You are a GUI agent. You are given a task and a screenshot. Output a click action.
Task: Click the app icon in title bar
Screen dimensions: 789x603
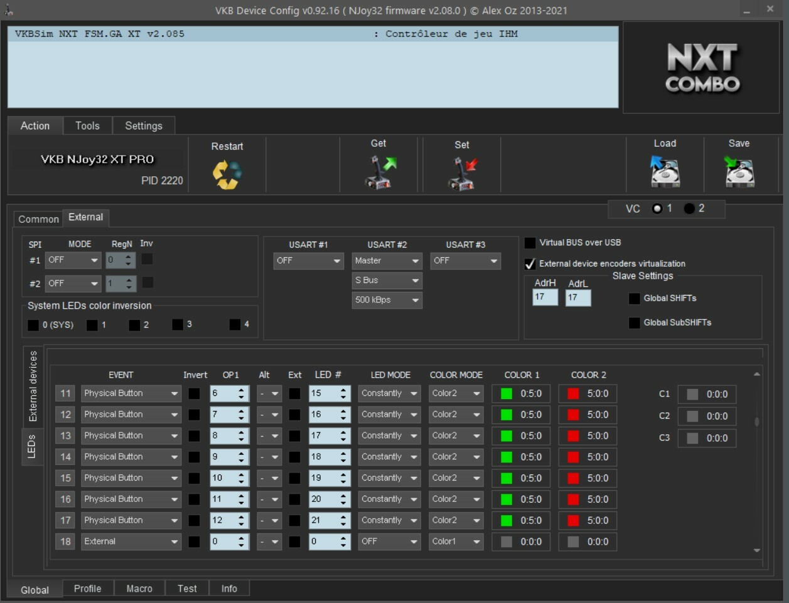(9, 11)
